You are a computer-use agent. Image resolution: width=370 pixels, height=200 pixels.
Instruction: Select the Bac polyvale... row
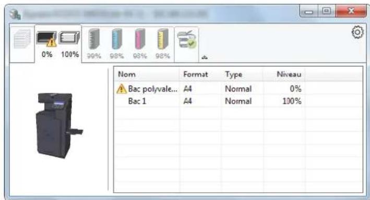(238, 89)
